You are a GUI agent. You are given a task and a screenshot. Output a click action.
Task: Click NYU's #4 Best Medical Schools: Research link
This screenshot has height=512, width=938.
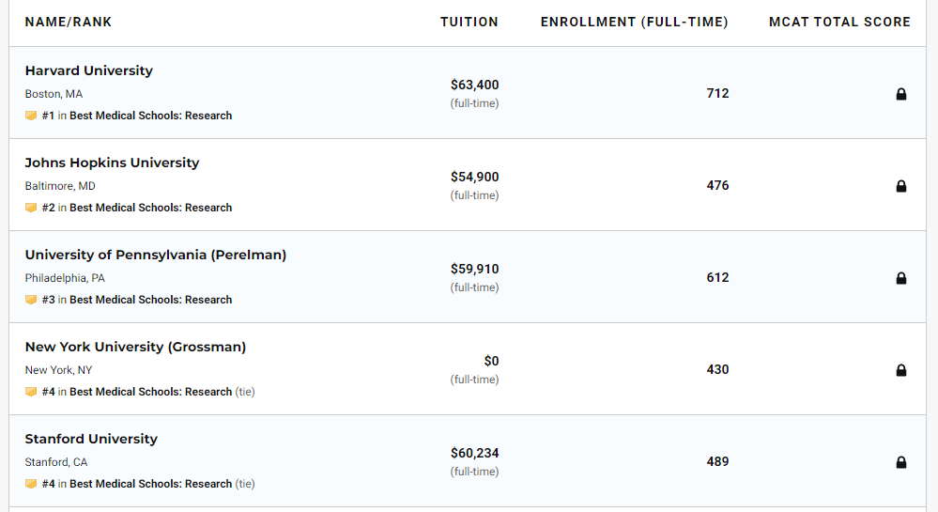point(150,392)
